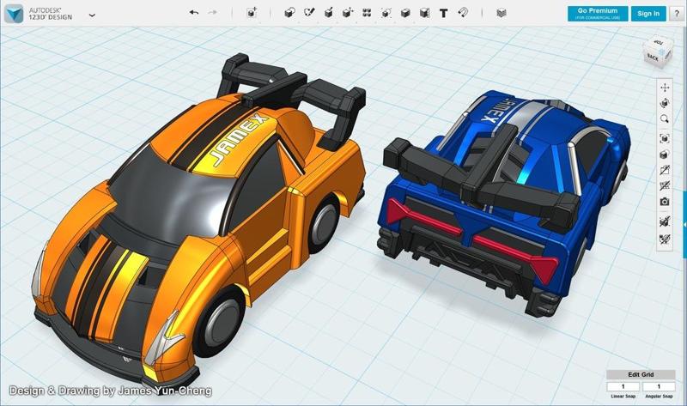687x406 pixels.
Task: Select the Text tool
Action: (x=443, y=13)
